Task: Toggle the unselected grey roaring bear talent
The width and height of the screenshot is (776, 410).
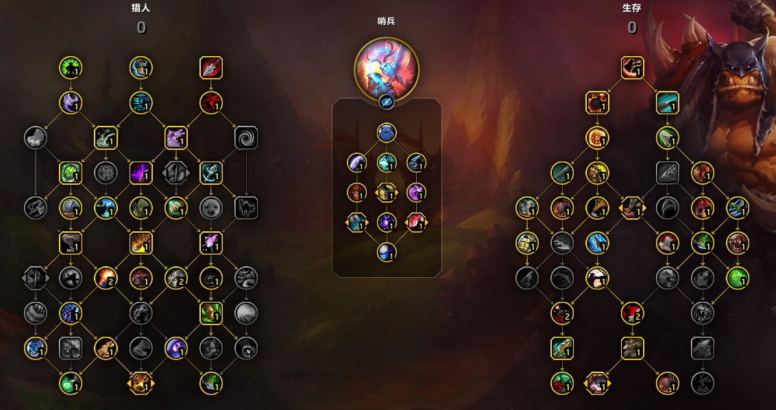Action: pos(667,278)
